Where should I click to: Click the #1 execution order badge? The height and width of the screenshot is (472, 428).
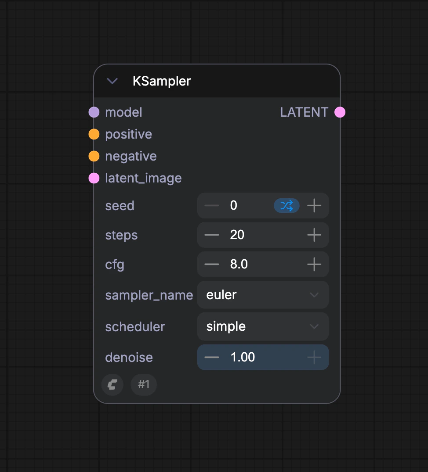click(x=143, y=384)
